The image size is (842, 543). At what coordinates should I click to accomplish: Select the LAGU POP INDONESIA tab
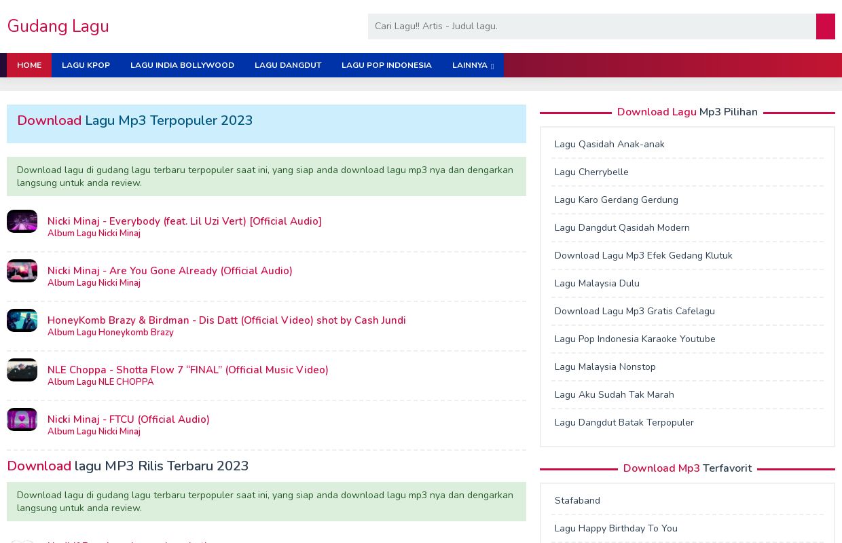386,65
